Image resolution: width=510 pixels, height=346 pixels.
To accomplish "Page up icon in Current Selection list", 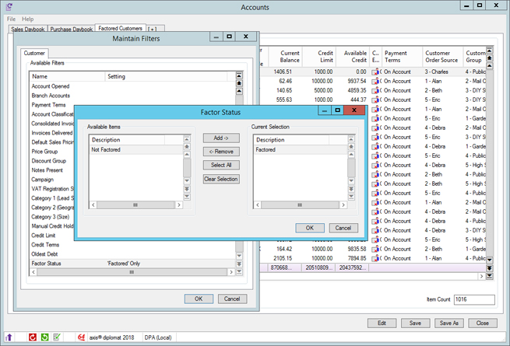I will click(351, 146).
